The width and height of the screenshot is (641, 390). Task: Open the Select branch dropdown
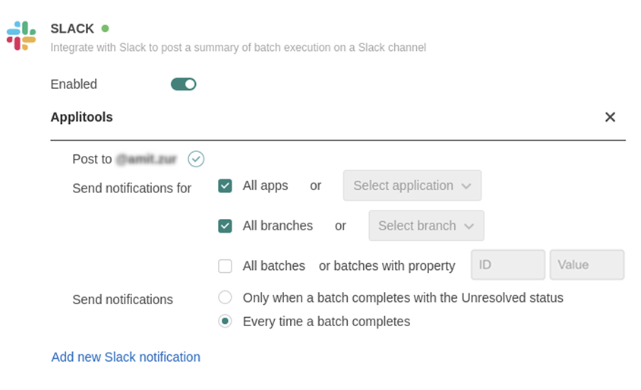click(426, 226)
